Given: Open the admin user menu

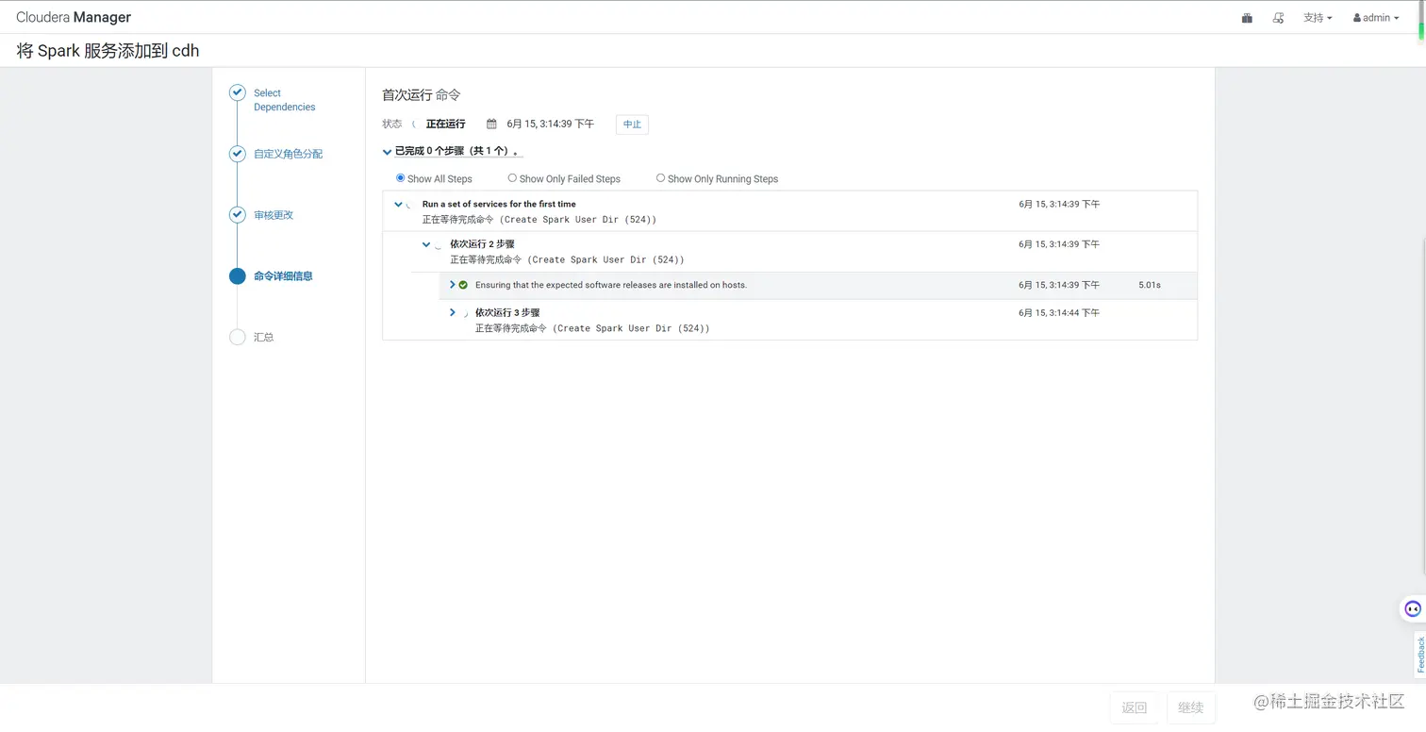Looking at the screenshot, I should 1376,18.
